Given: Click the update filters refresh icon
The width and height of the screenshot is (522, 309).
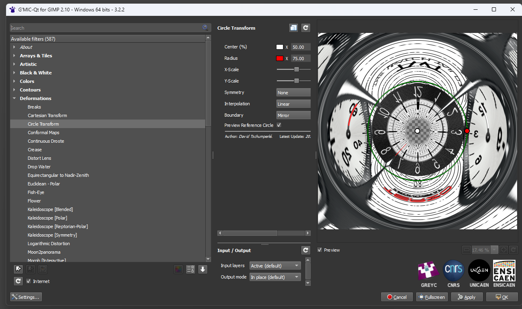Looking at the screenshot, I should pyautogui.click(x=18, y=281).
